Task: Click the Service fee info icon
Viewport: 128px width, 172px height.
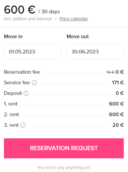Action: point(34,83)
